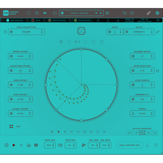Image resolution: width=163 pixels, height=163 pixels.
Task: Click the reset circular arrow in header
Action: point(28,13)
